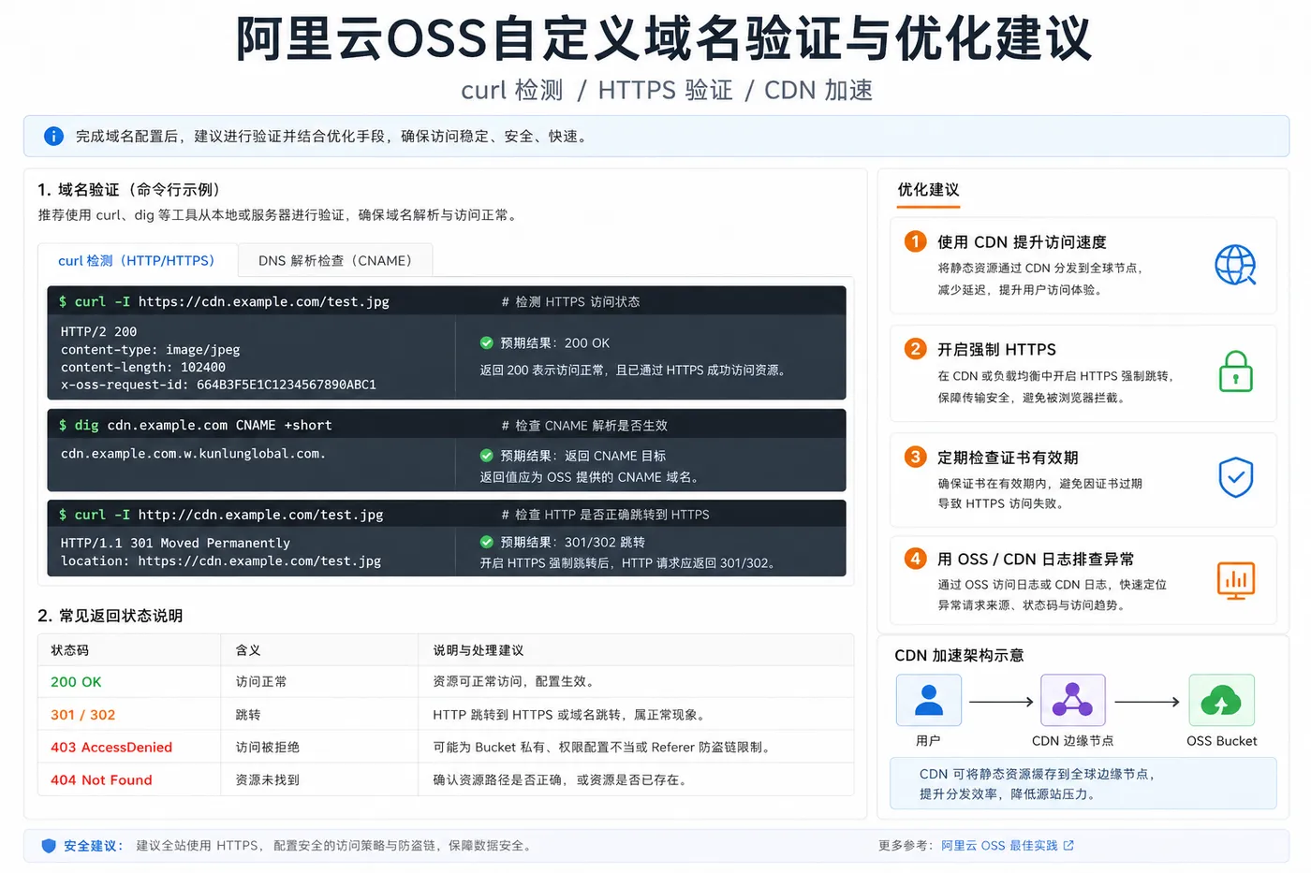Click the content-length: 102400 line
Screen dimensions: 1311x873
(x=142, y=368)
